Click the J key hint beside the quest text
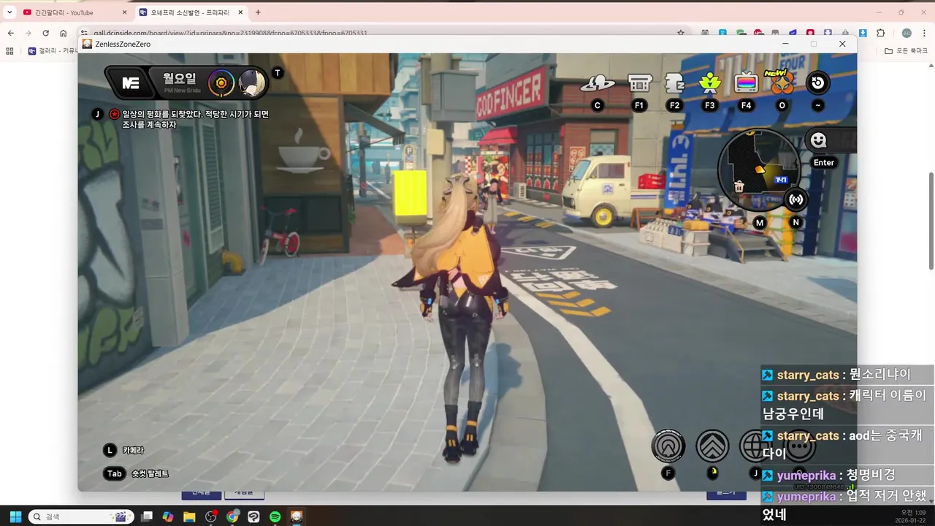Screen dimensions: 935x526 [98, 114]
